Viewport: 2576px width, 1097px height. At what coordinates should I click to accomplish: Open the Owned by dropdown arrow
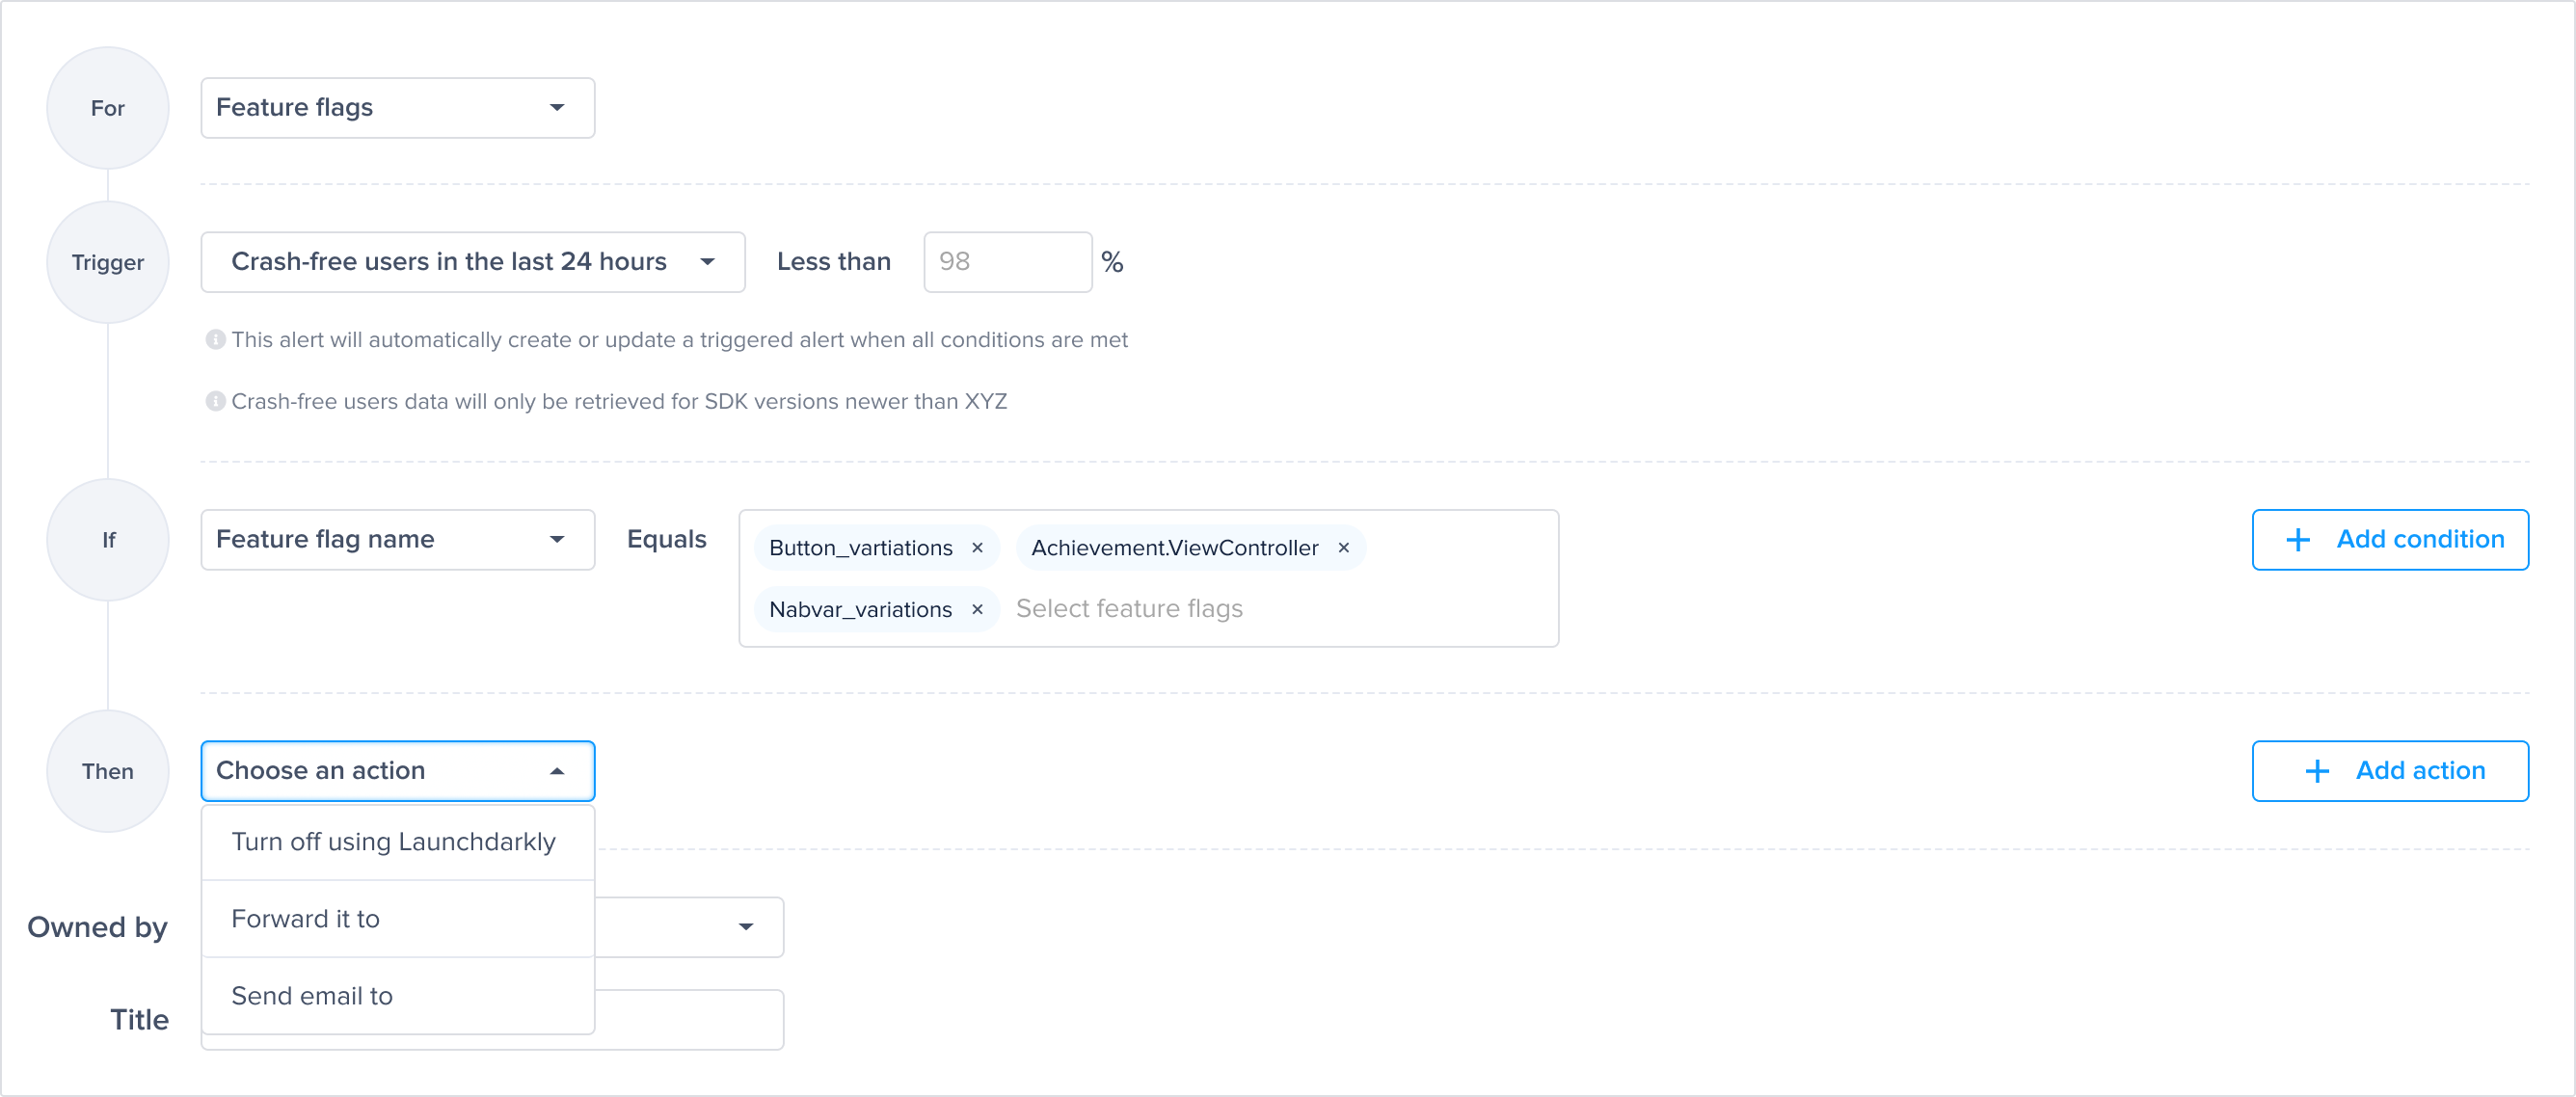(x=745, y=927)
